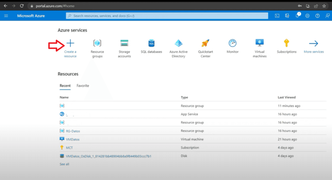Screen dimensions: 332x180
Task: Click the Name column header
Action: (64, 97)
